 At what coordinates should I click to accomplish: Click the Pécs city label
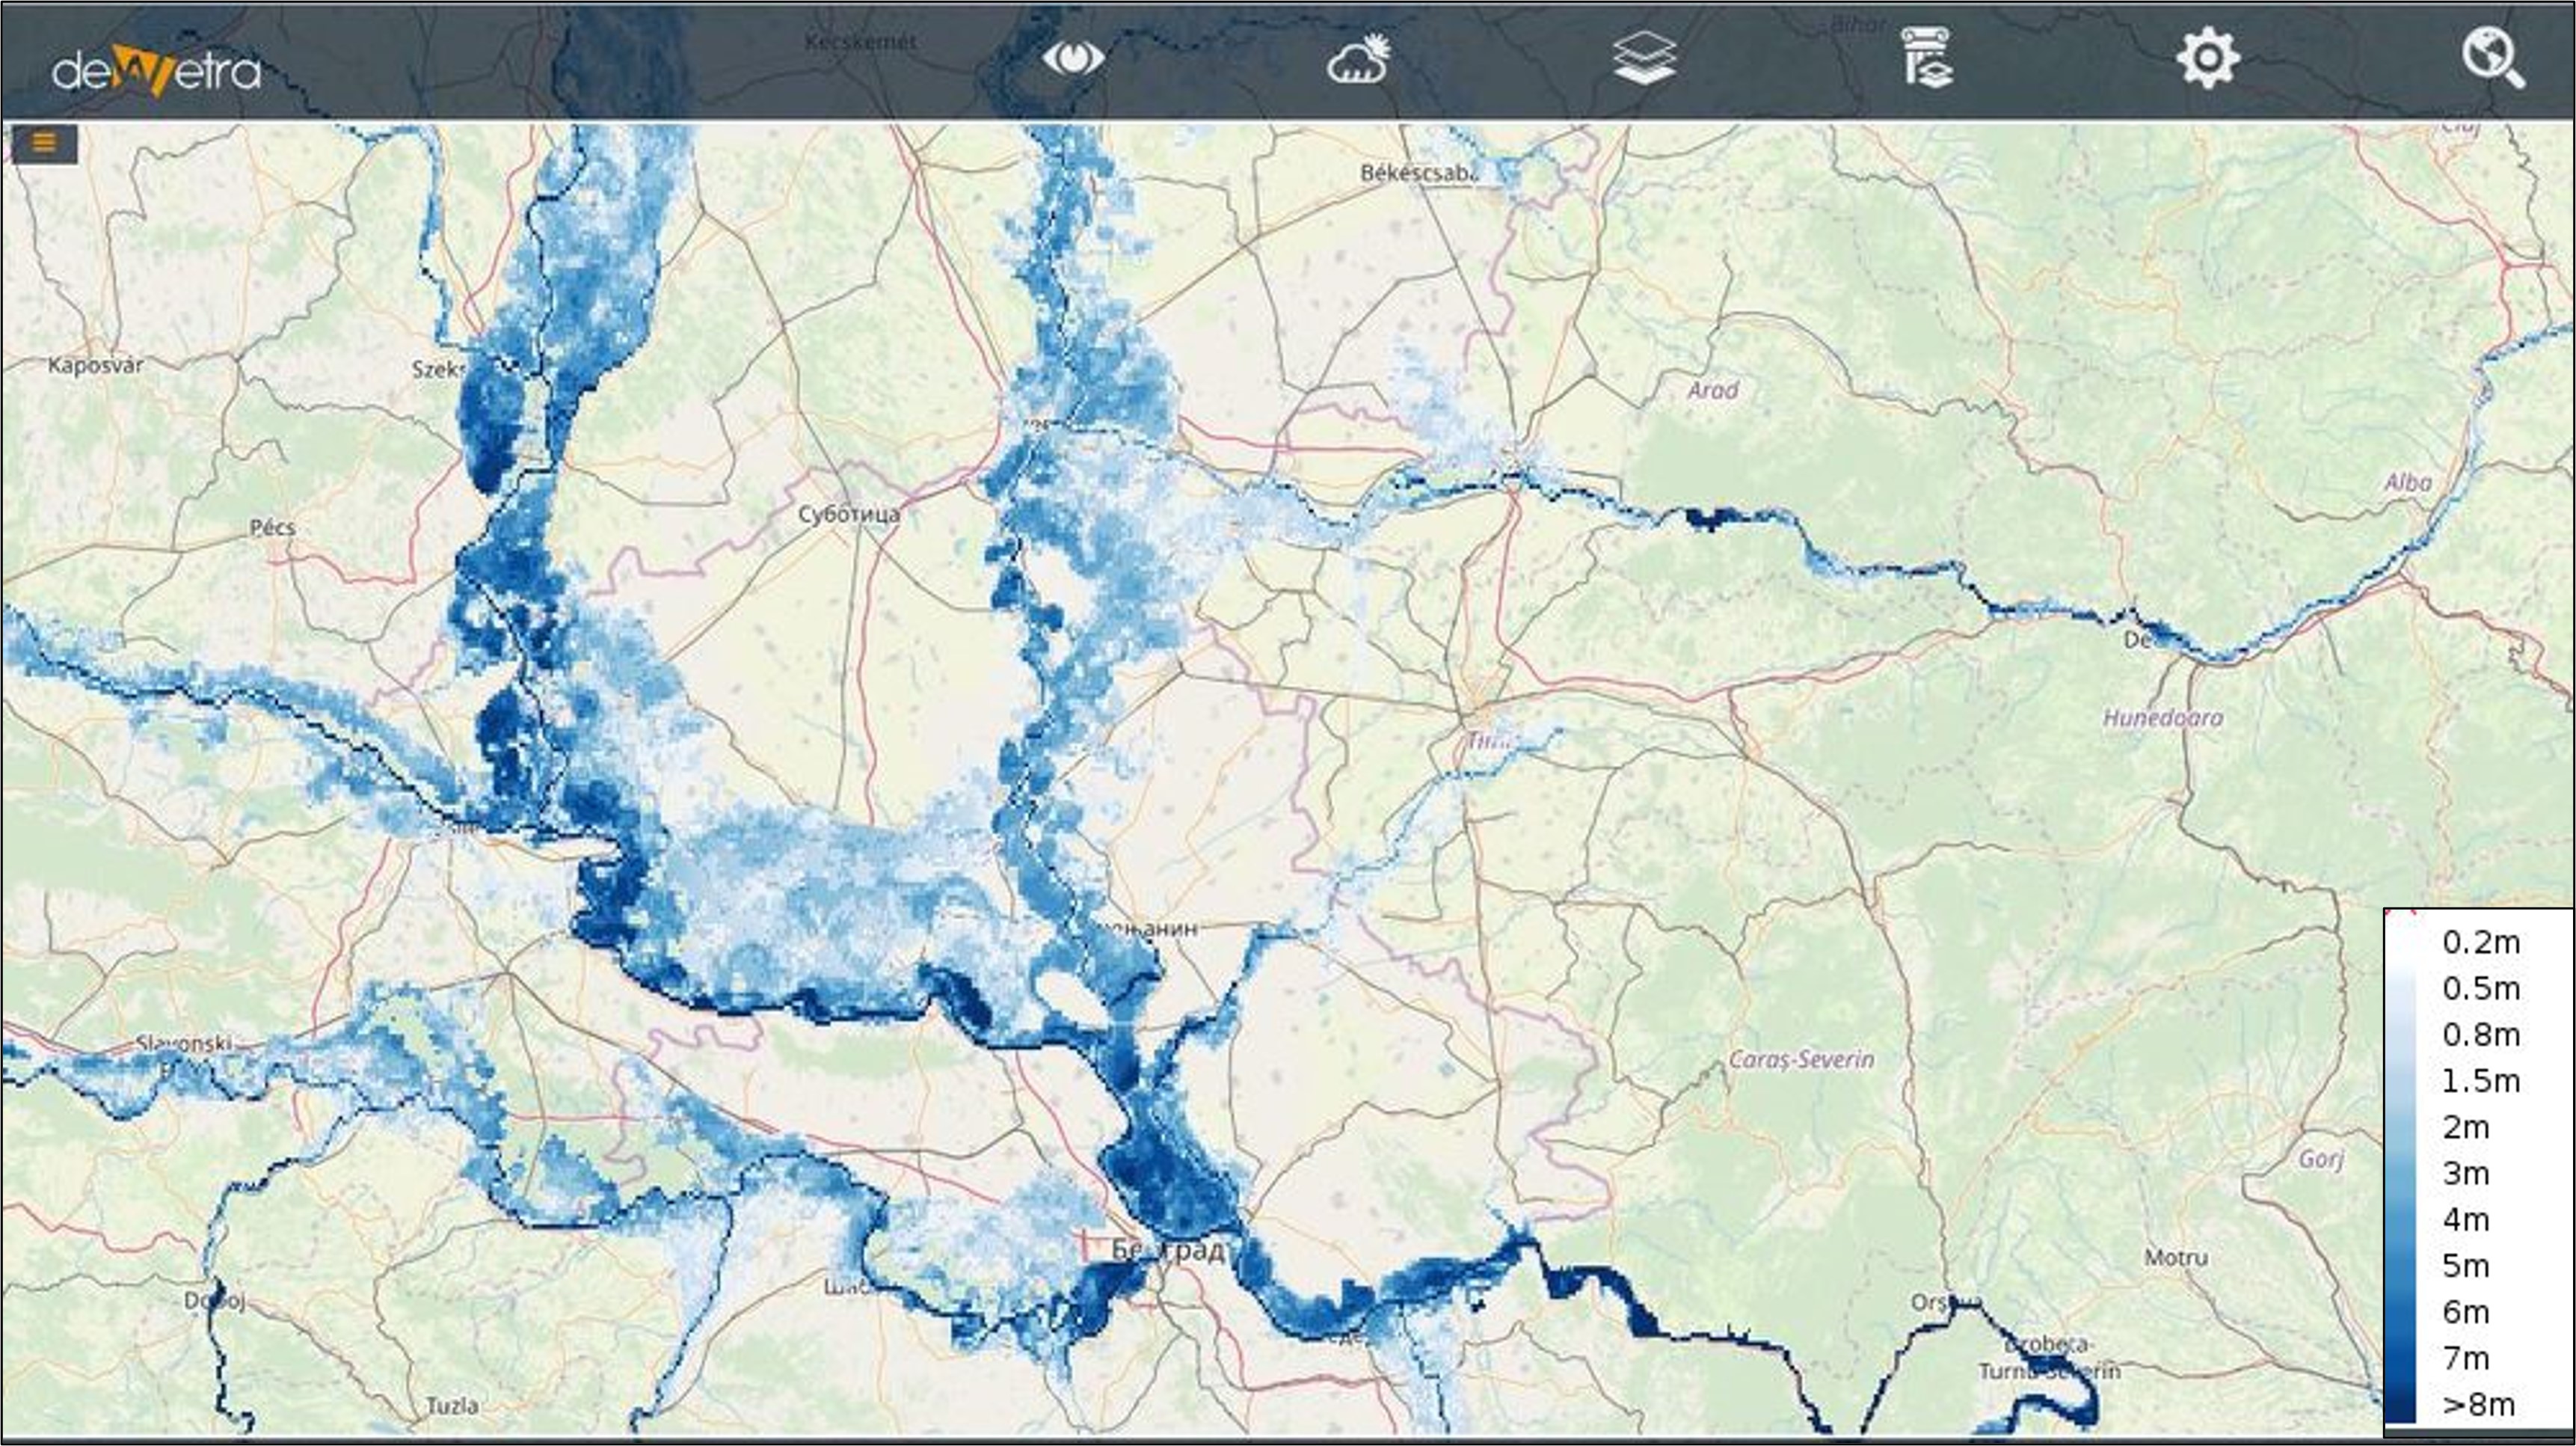pyautogui.click(x=273, y=527)
